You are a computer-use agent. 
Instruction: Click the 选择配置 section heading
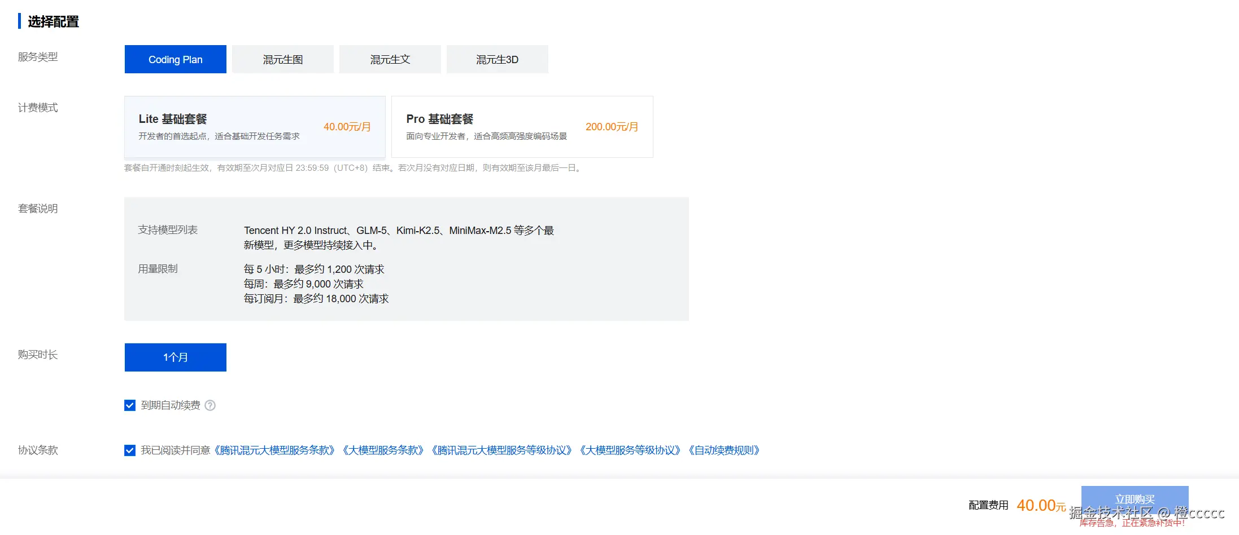(54, 21)
